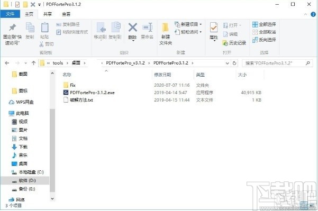Sort by the Date modified column

click(162, 75)
